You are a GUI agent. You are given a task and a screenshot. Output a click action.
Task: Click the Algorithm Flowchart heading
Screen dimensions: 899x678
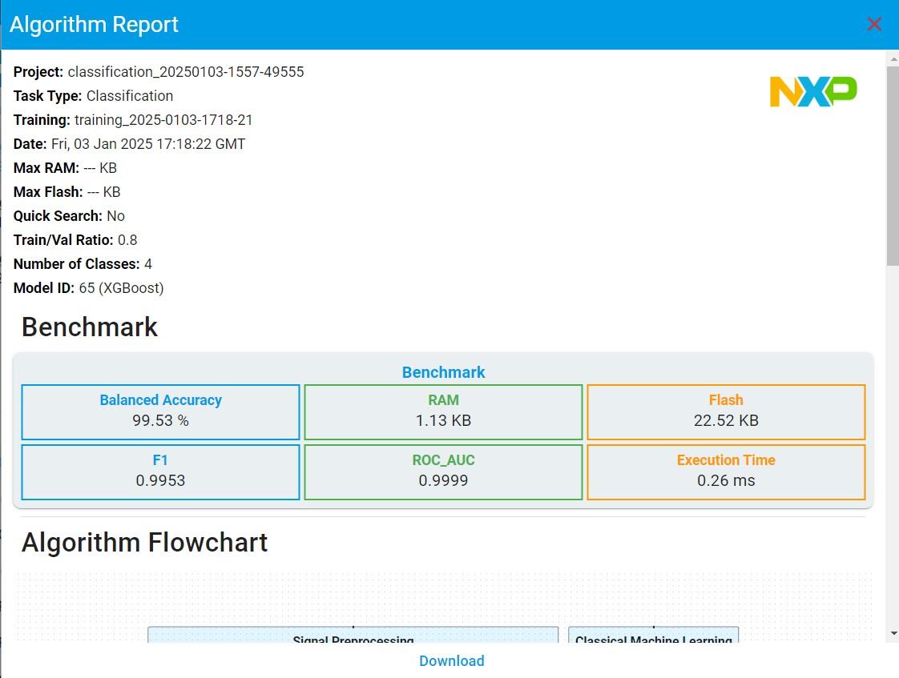[144, 542]
